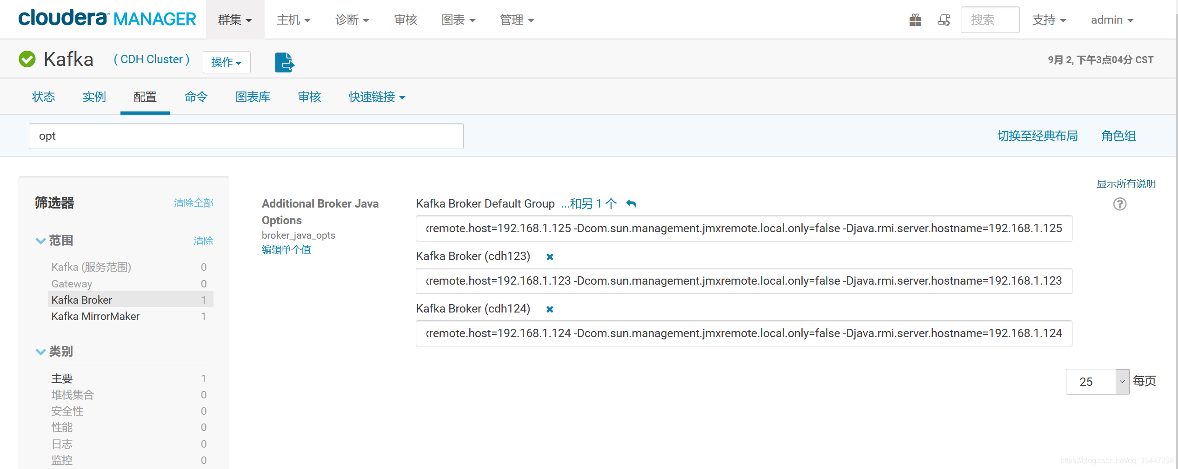1178x469 pixels.
Task: Click the 编辑单个值 link
Action: pyautogui.click(x=286, y=249)
